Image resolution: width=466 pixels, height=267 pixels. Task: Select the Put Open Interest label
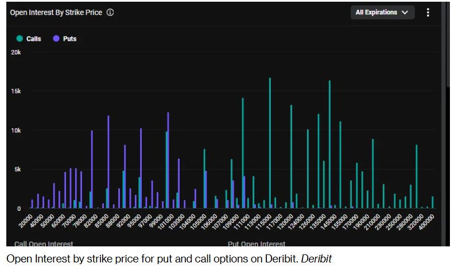tap(257, 244)
